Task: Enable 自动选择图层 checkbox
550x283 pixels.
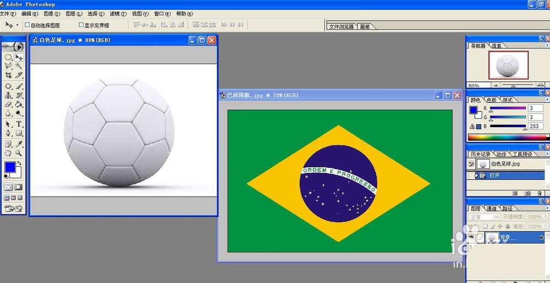Action: [27, 25]
